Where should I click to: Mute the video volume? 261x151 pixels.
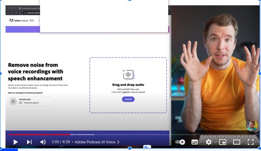43,142
